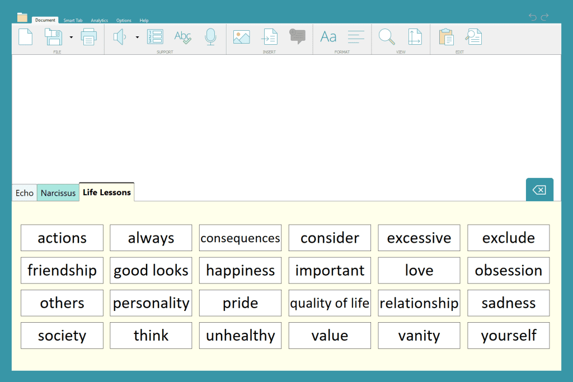The height and width of the screenshot is (382, 573).
Task: Insert text from file icon
Action: pyautogui.click(x=270, y=37)
